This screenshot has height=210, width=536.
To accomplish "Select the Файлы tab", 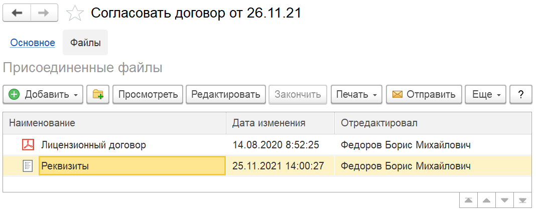I will [x=85, y=43].
